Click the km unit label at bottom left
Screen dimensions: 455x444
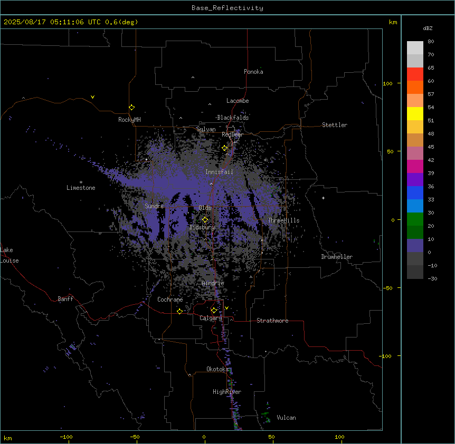[x=8, y=438]
